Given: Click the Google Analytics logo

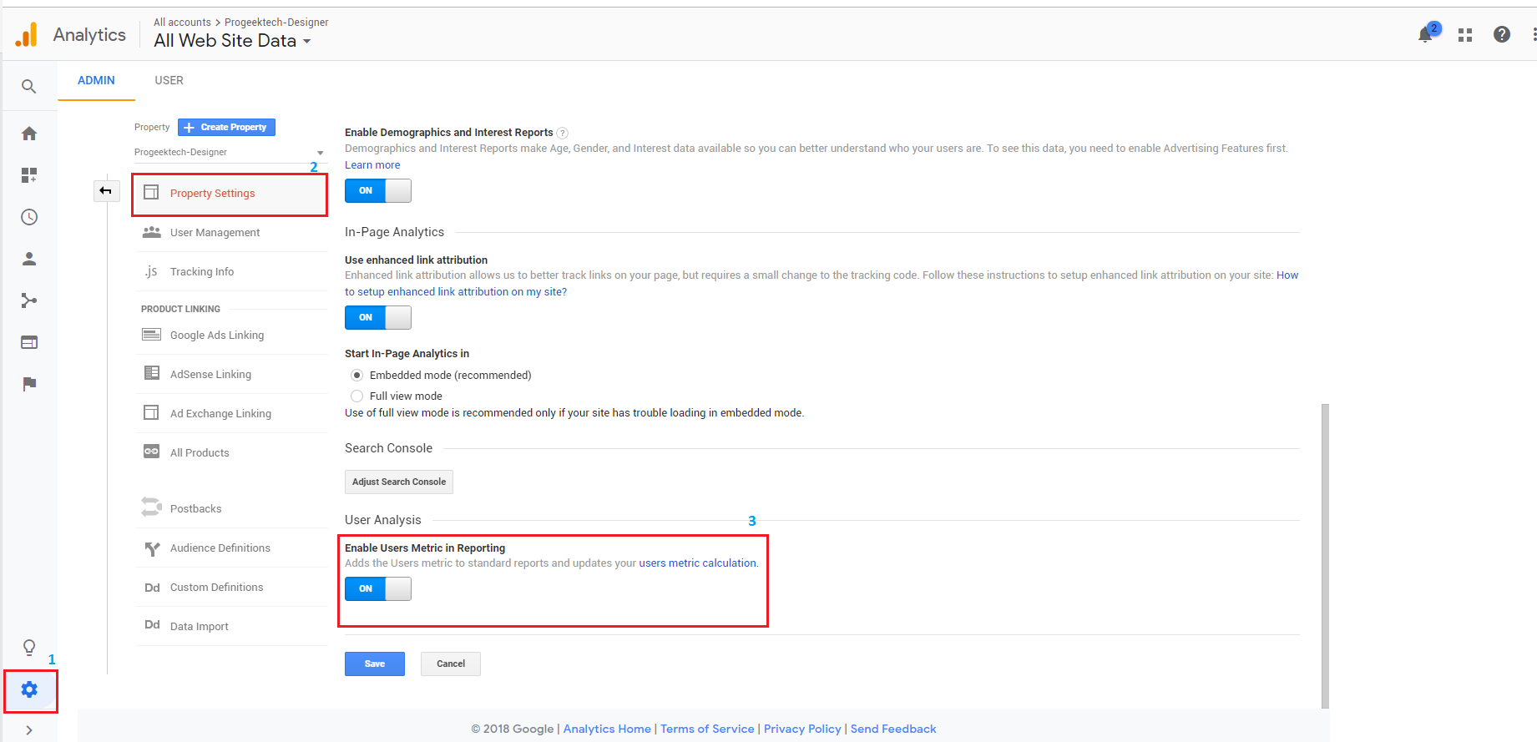Looking at the screenshot, I should (27, 35).
